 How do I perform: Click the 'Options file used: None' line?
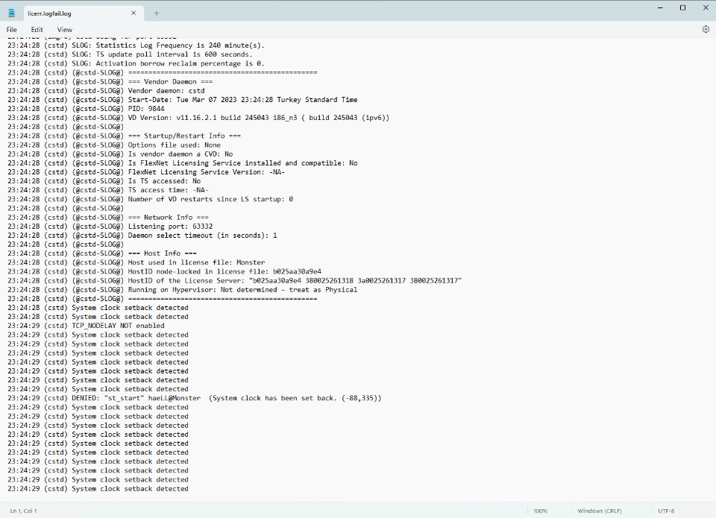pos(114,145)
